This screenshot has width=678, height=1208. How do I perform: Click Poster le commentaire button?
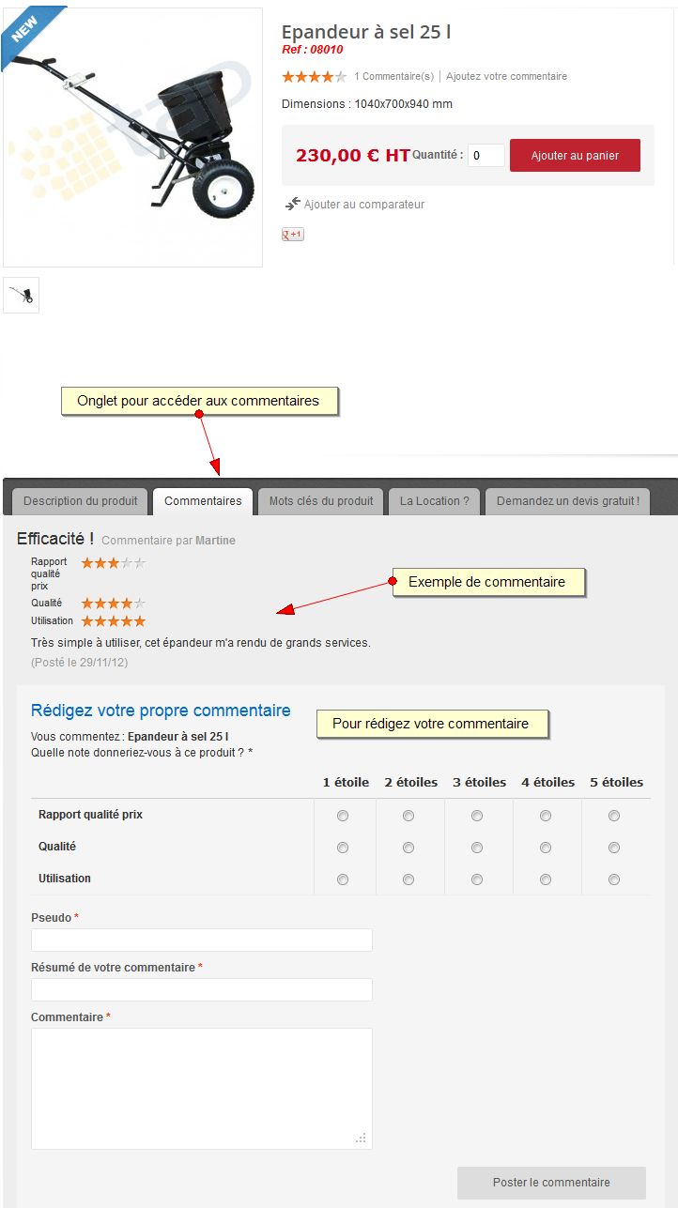point(551,1183)
